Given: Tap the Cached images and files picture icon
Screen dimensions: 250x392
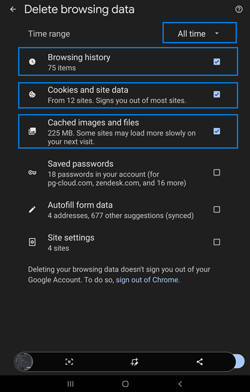Looking at the screenshot, I should click(32, 132).
